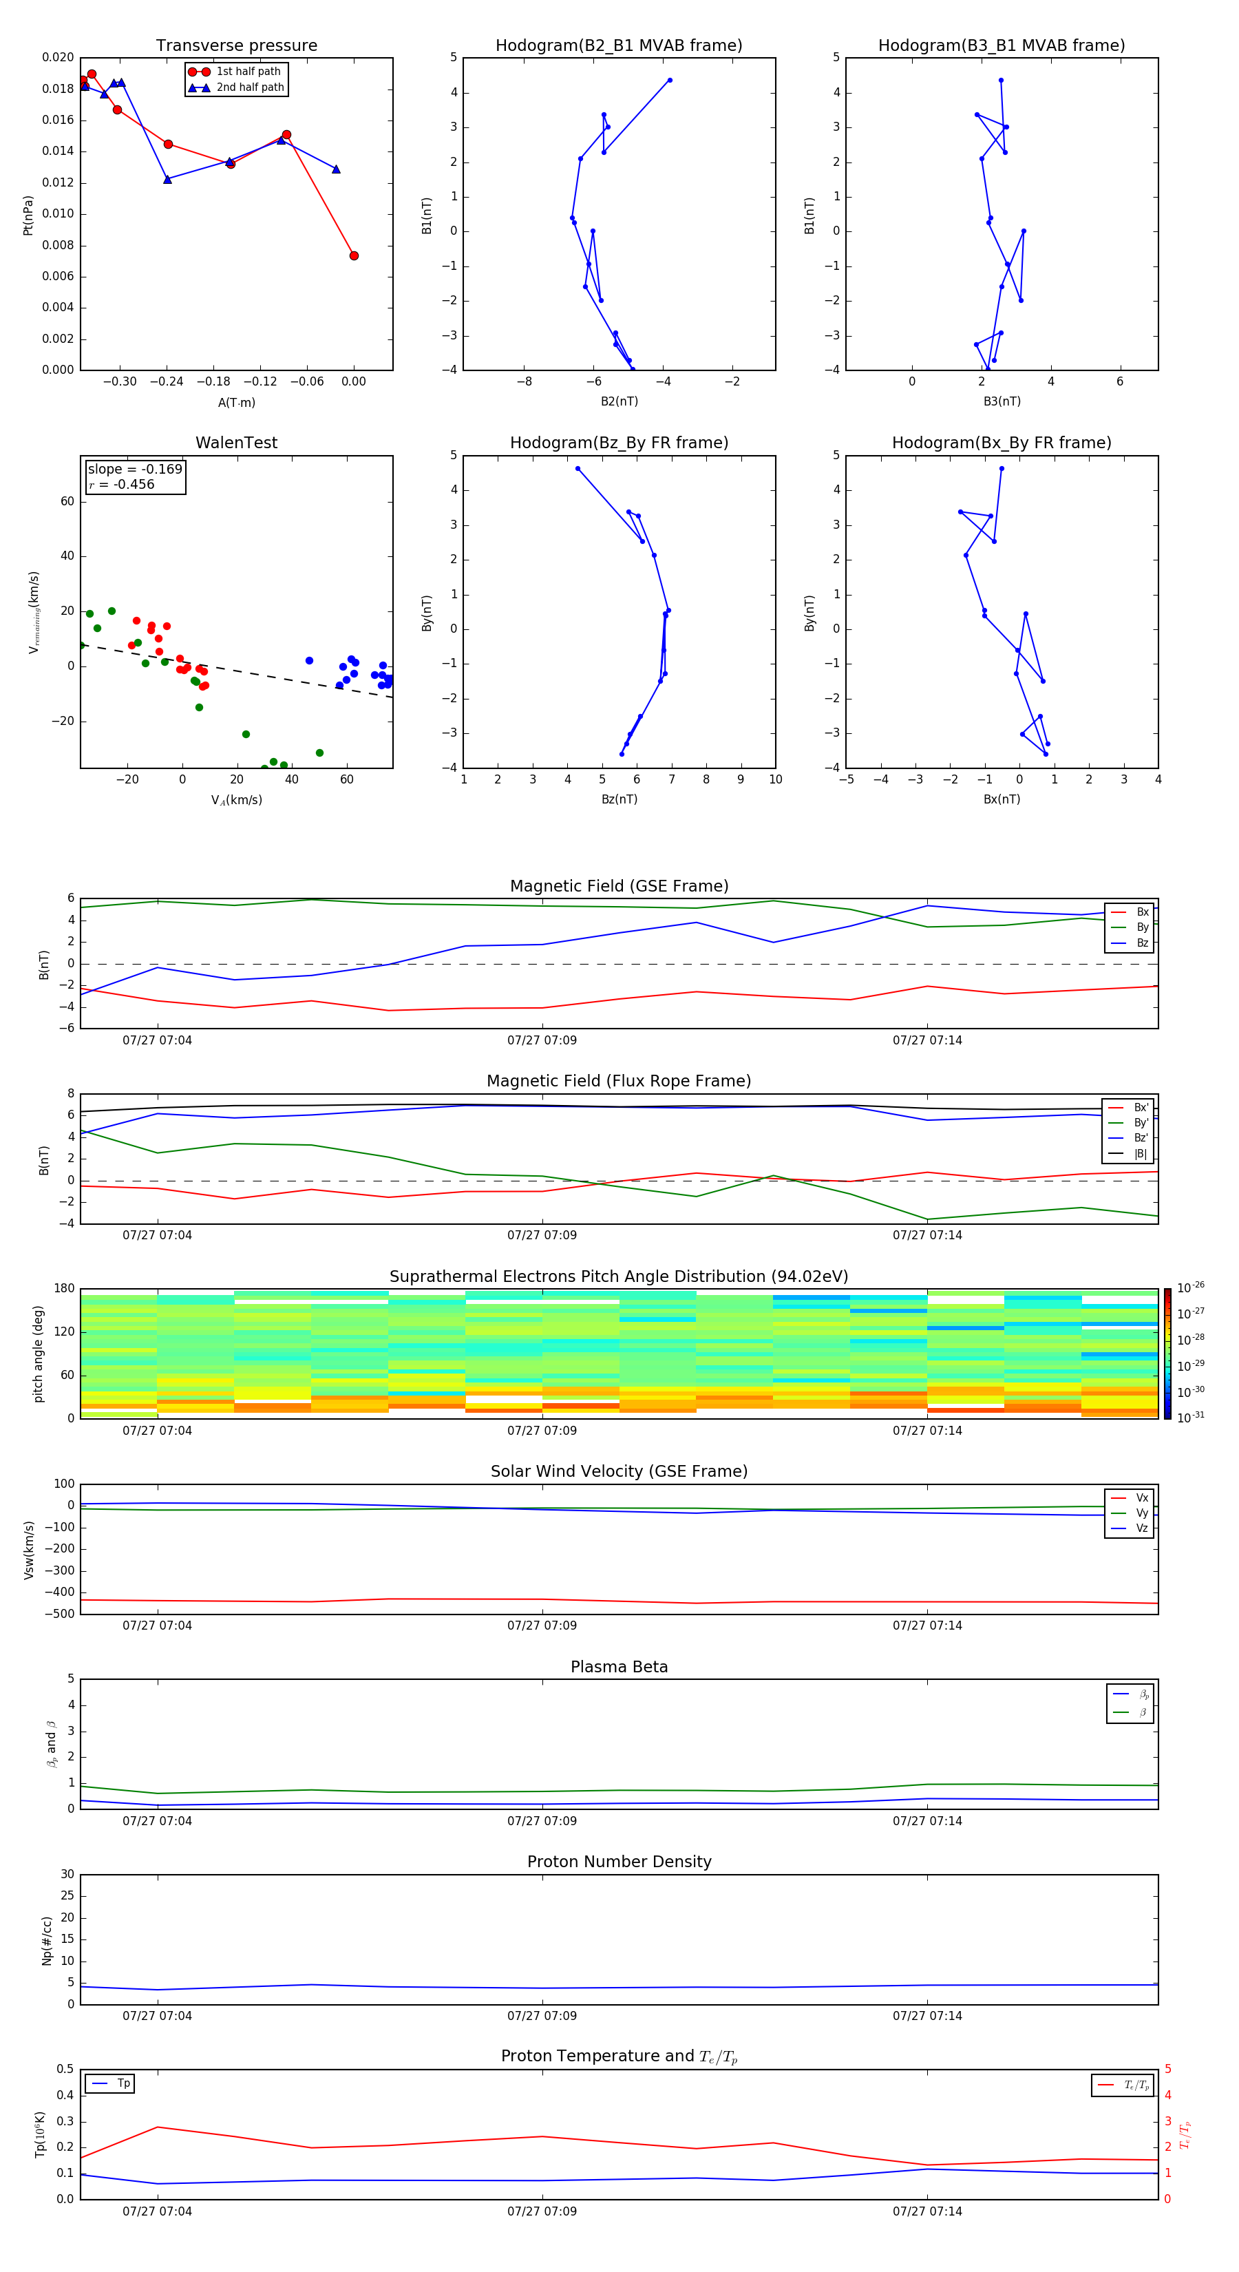This screenshot has width=1239, height=2272.
Task: Click the 'Bx' entry in GSE legend
Action: click(x=1130, y=912)
